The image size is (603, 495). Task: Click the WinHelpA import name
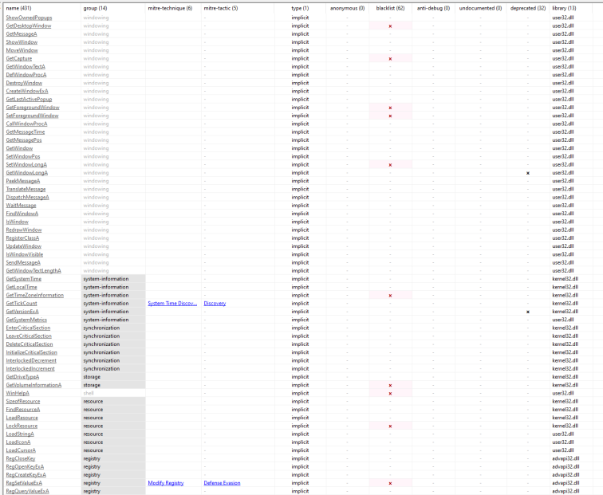click(18, 393)
